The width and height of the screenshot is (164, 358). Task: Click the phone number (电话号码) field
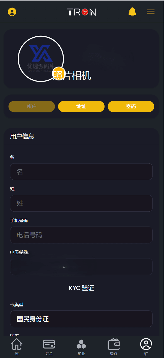[81, 235]
